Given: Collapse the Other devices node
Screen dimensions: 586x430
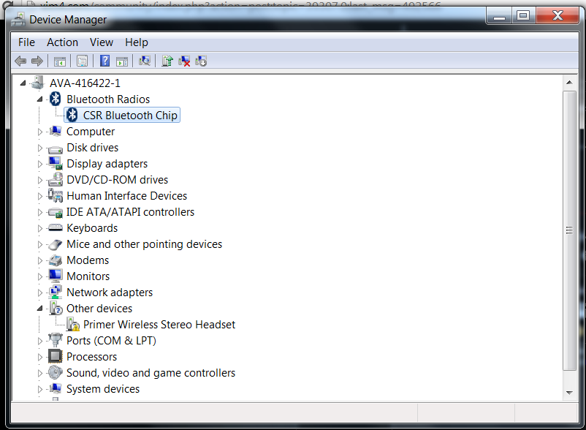Looking at the screenshot, I should coord(40,309).
